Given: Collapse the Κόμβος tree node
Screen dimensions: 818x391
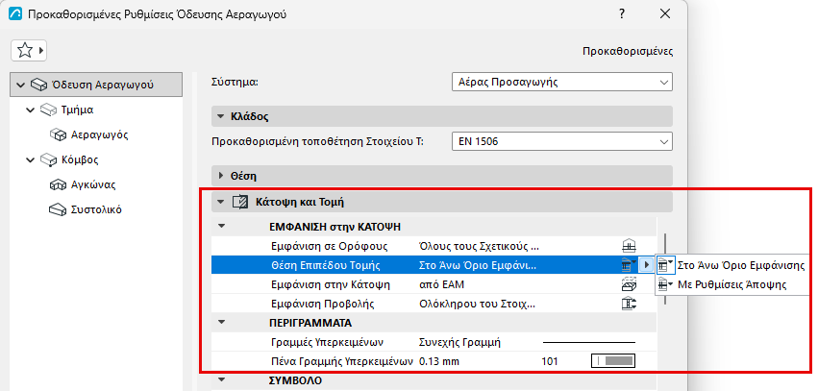Looking at the screenshot, I should (x=30, y=160).
